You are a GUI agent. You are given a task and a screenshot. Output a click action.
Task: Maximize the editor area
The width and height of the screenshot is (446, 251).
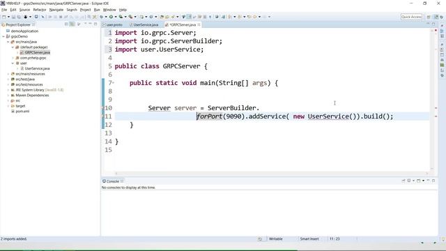point(433,24)
